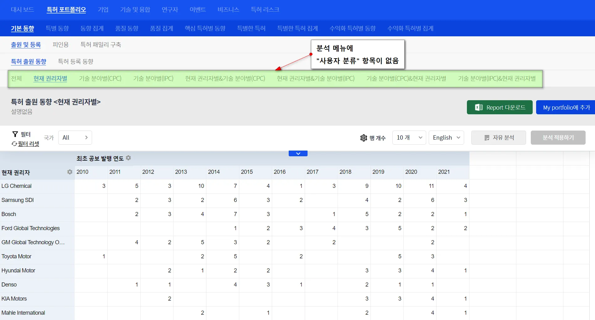Expand the blue collapse chevron above the table
The image size is (595, 320).
click(x=298, y=153)
